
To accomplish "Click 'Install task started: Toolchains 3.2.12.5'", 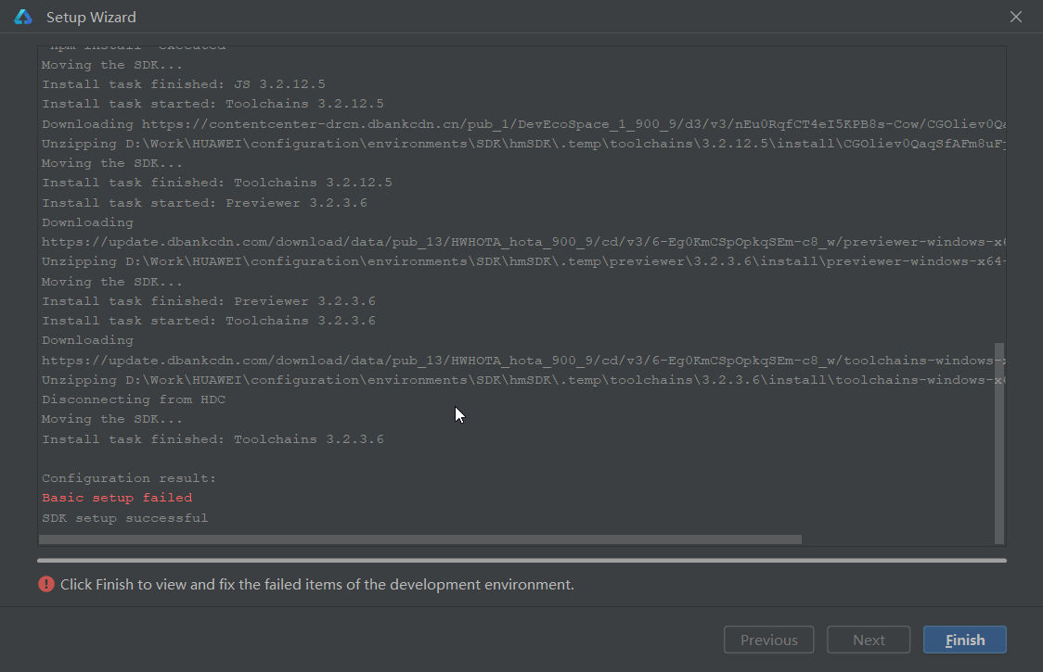I will [212, 104].
